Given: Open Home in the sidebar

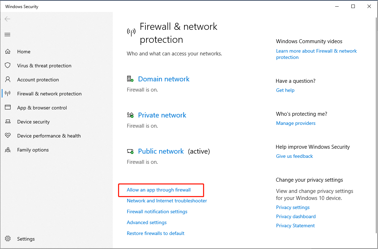Looking at the screenshot, I should (x=24, y=52).
